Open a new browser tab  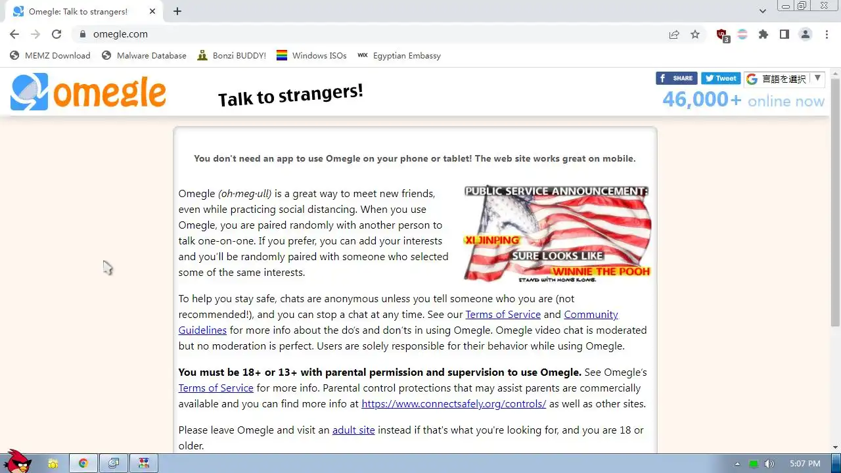pyautogui.click(x=177, y=11)
